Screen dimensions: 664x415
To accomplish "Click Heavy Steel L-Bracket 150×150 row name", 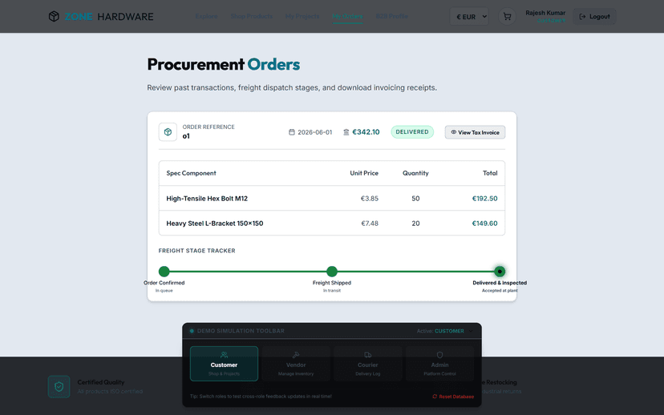I will (215, 224).
